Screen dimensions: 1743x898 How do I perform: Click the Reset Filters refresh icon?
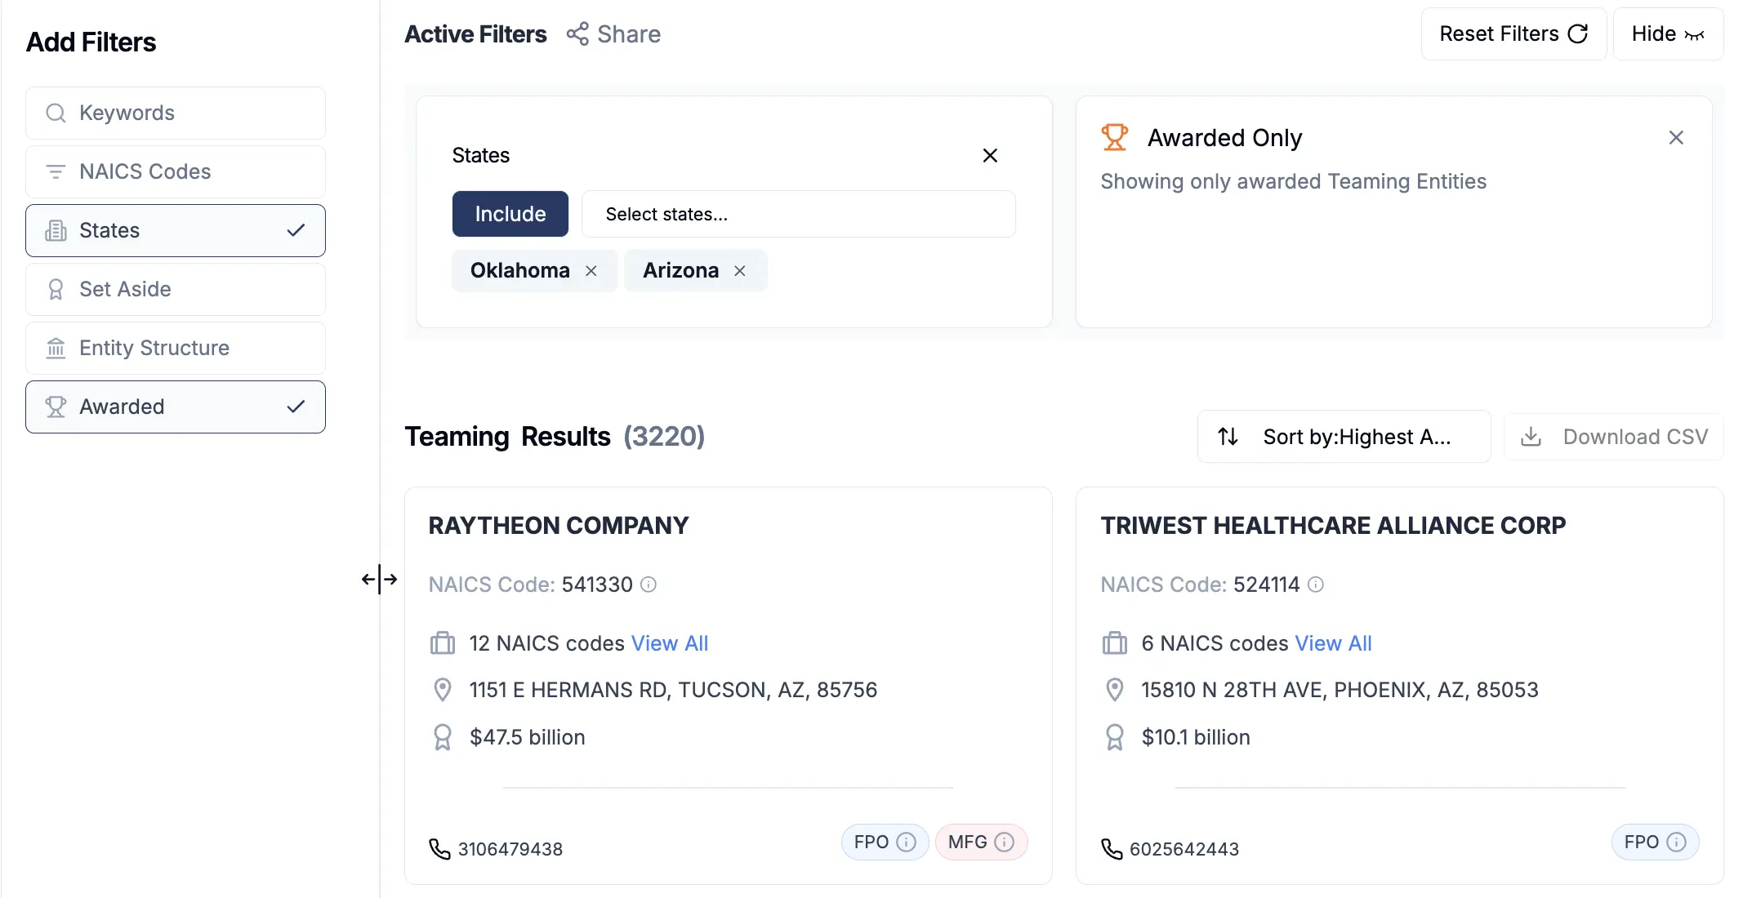pos(1578,33)
